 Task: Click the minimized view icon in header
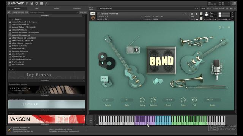(46, 3)
